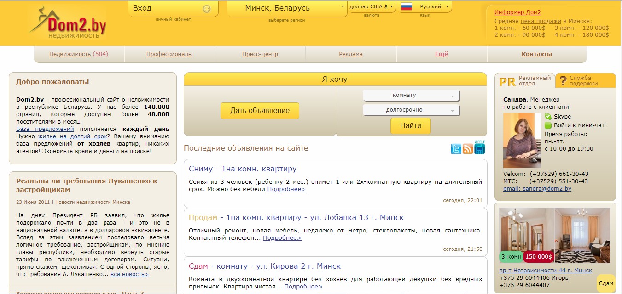
Task: Expand the Минск, Беларусь region dropdown
Action: pos(287,8)
